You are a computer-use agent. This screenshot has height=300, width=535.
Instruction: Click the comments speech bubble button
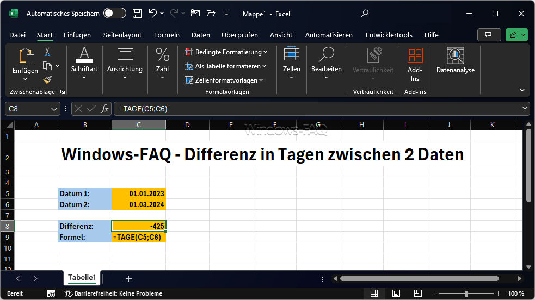pyautogui.click(x=489, y=35)
